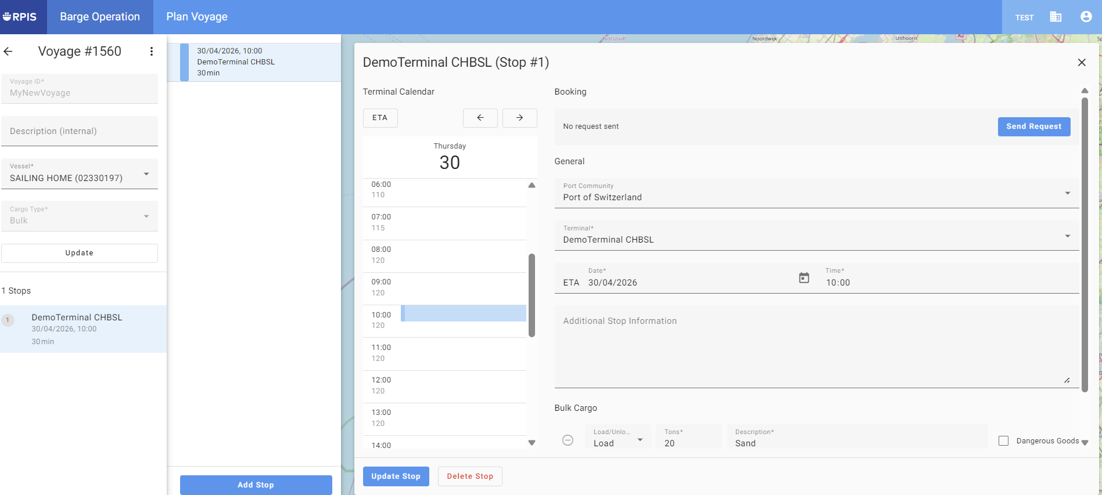Click the back arrow beside Voyage #1560
This screenshot has width=1102, height=495.
[8, 52]
